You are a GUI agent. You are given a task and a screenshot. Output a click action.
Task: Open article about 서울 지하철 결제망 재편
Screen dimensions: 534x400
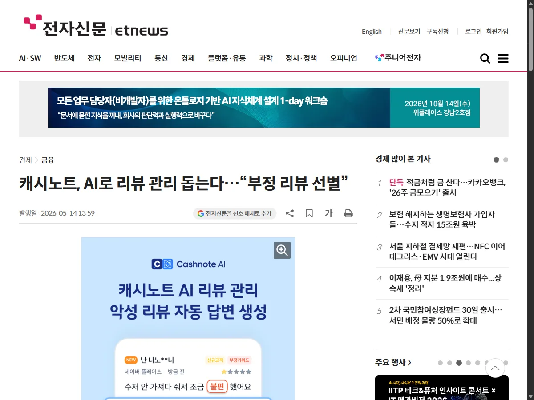[x=447, y=252]
